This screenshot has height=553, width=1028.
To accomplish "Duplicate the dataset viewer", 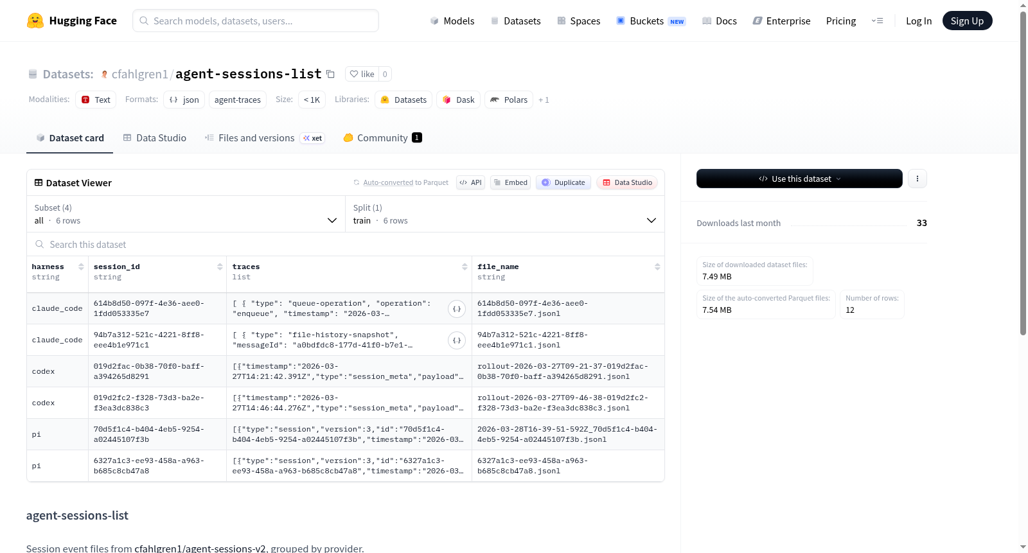I will 563,182.
